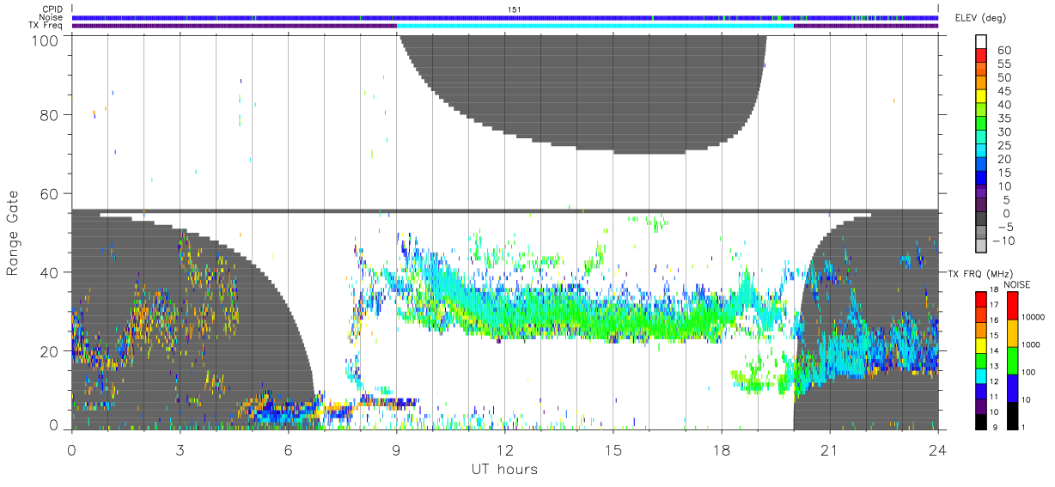Select the 80 tick on the Range Gate axis
Screen dimensions: 1055x487
(x=49, y=115)
